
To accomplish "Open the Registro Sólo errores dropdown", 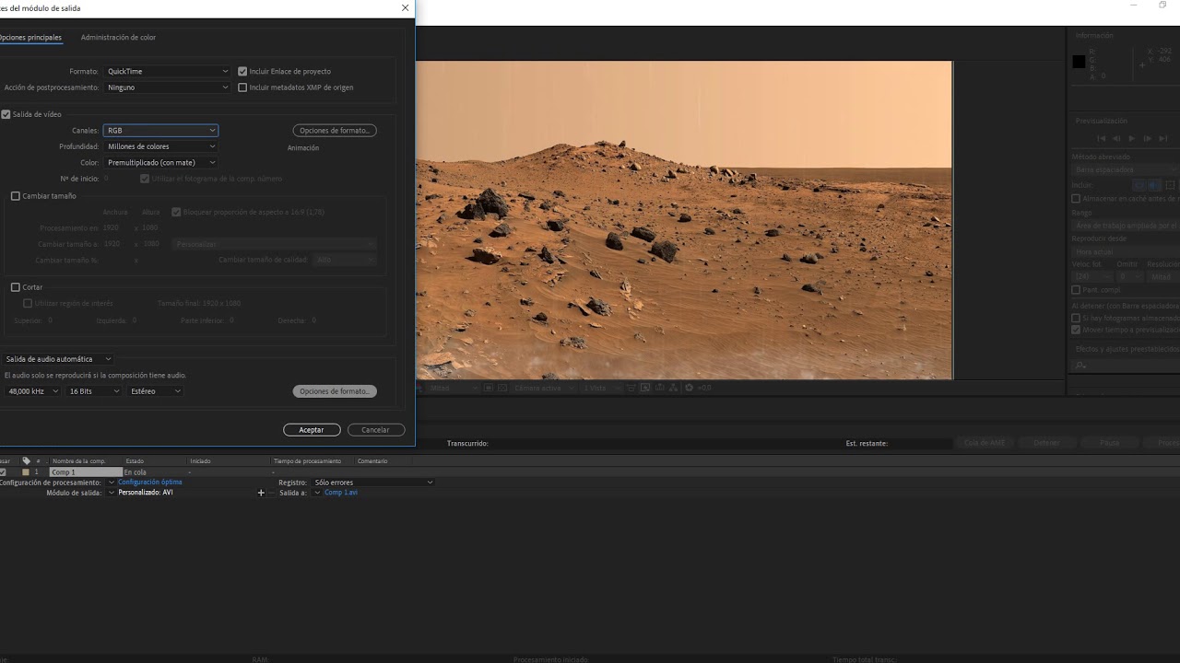I will pyautogui.click(x=372, y=483).
